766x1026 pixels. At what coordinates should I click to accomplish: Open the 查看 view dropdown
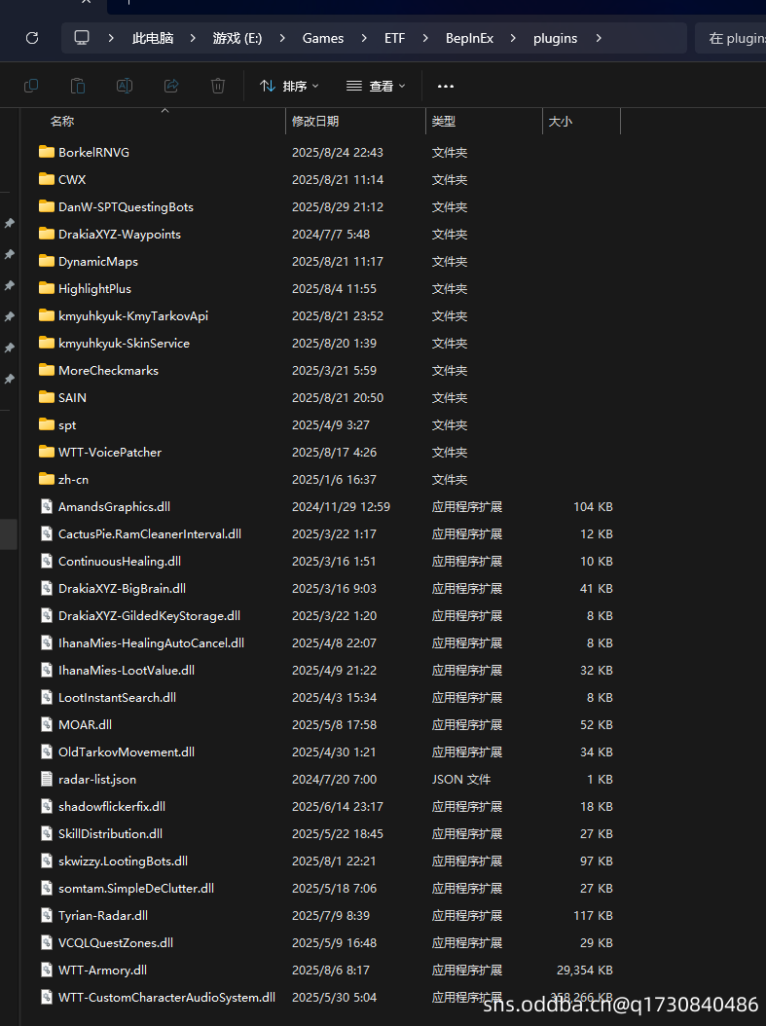click(x=376, y=86)
